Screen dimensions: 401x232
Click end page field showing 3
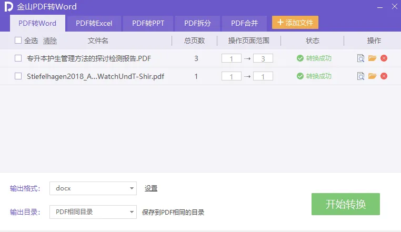(x=263, y=58)
